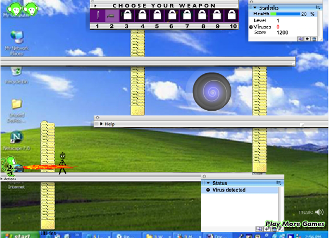Click locked weapon slot 8
Screen dimensions: 329x238
point(201,15)
